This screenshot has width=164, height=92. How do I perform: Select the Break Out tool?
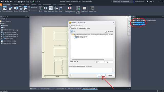[51, 9]
